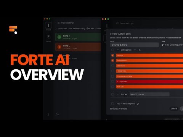Click the Name field containing Drums & Perc
The height and width of the screenshot is (137, 183).
[x=134, y=45]
